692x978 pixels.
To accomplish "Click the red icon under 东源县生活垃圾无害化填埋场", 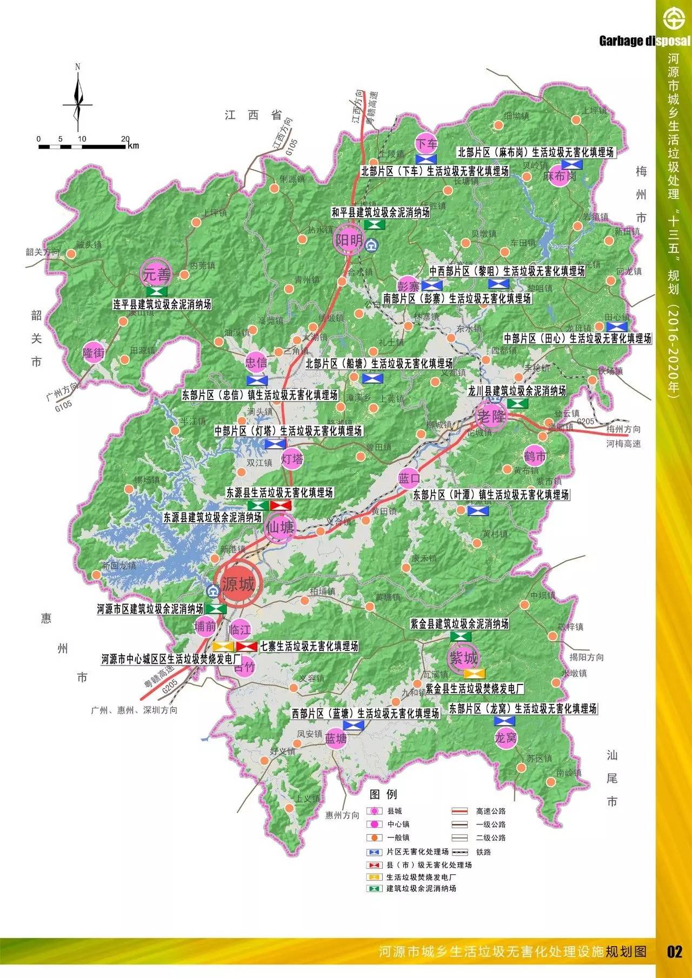I will (281, 505).
